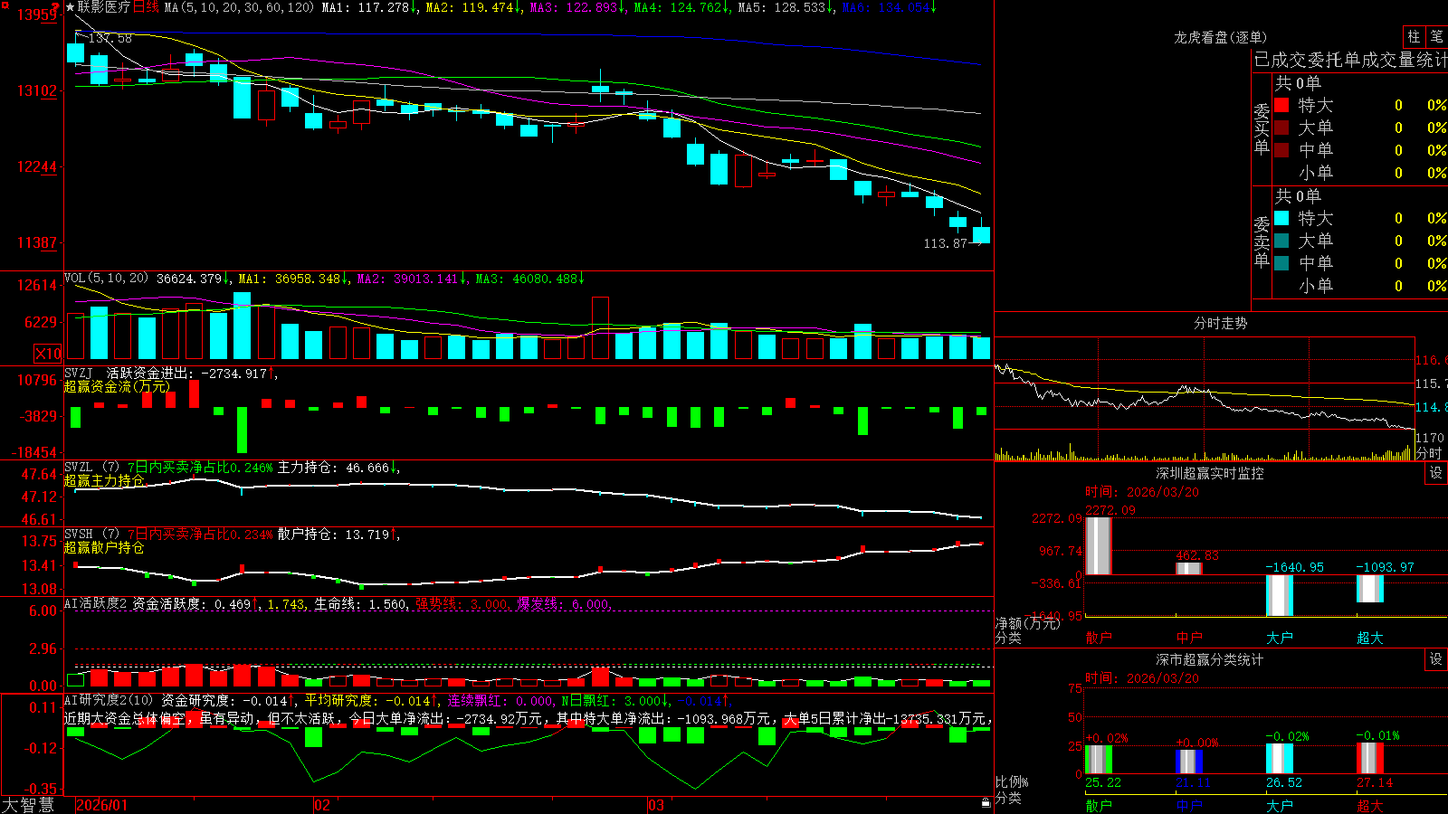Click the X10 volume multiplier box

[48, 354]
